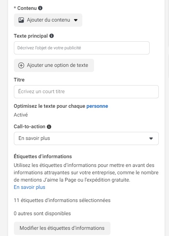
Task: Click the 11 étiquettes d'informations sélectionnées text
Action: pos(62,200)
